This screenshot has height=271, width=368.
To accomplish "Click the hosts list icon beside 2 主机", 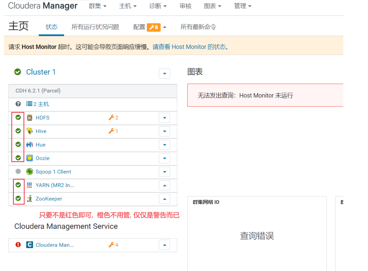I will tap(29, 104).
